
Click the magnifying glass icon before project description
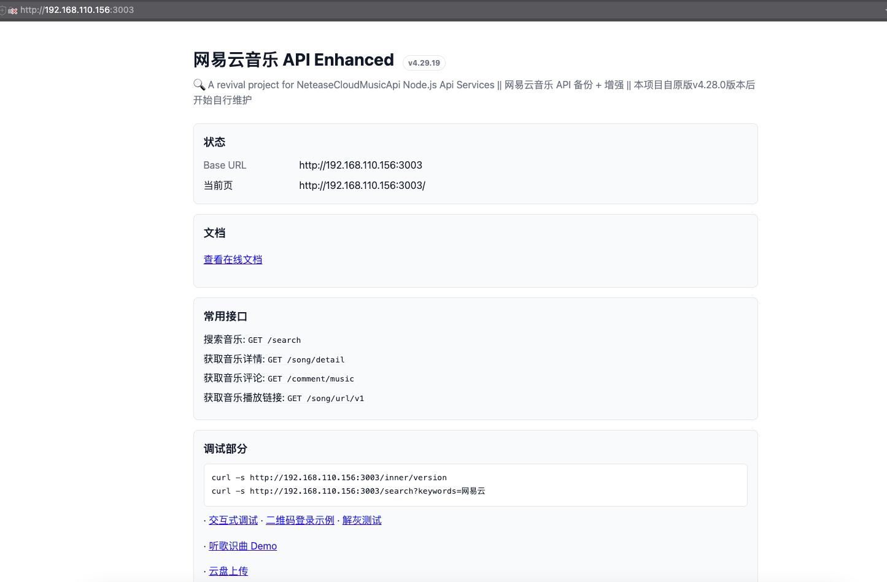click(198, 84)
